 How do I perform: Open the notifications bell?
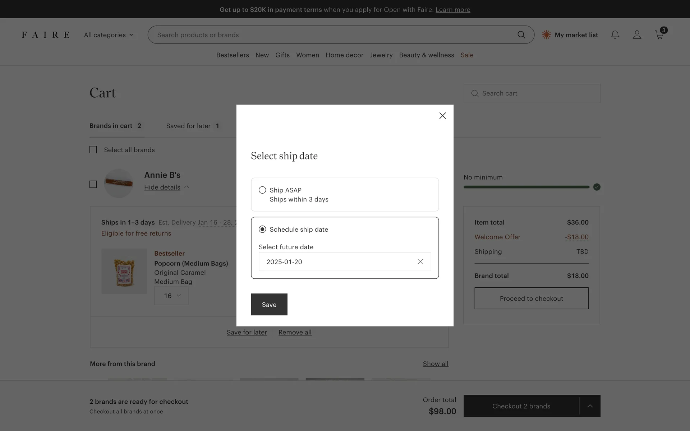(x=615, y=35)
